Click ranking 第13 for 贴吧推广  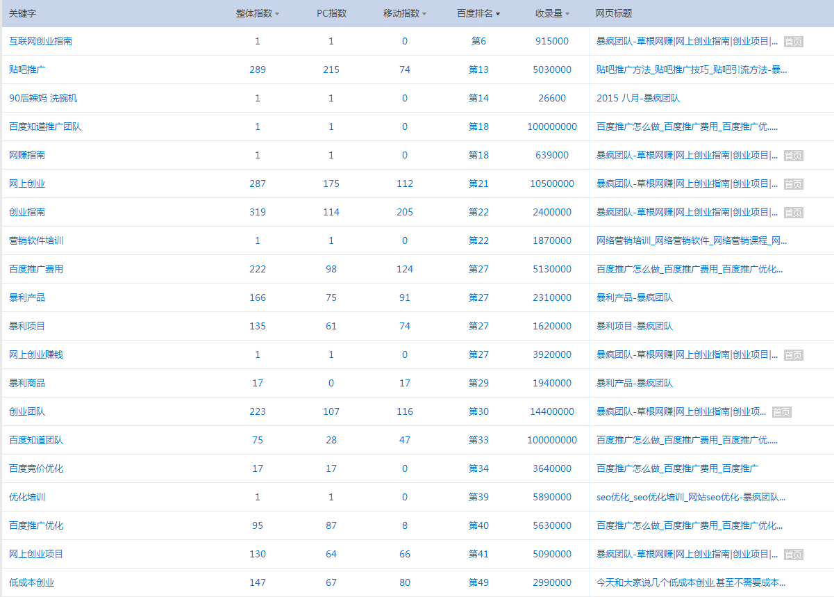[x=478, y=69]
